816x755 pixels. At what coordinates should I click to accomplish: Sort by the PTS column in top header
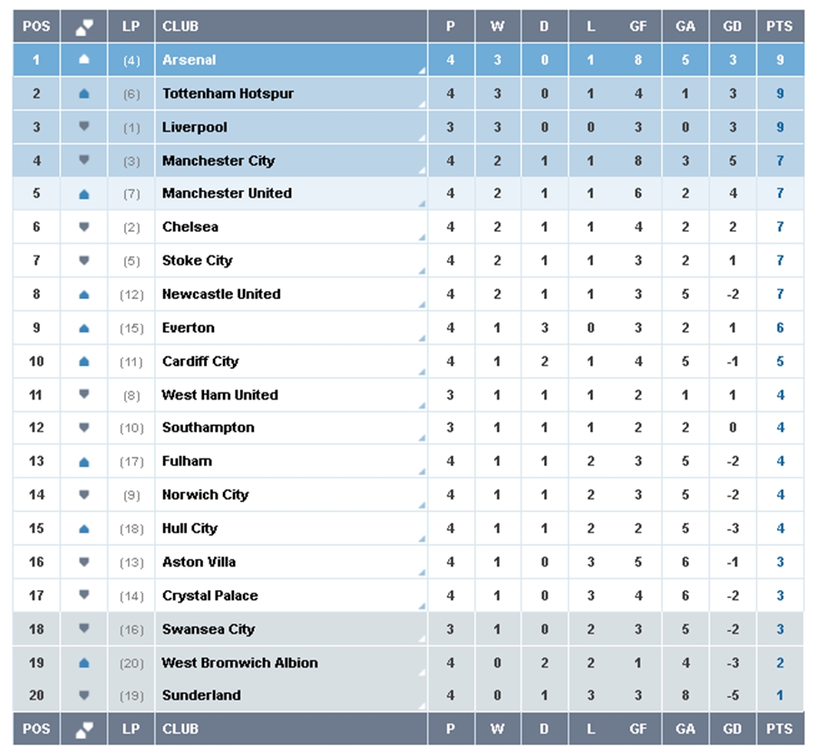coord(779,26)
